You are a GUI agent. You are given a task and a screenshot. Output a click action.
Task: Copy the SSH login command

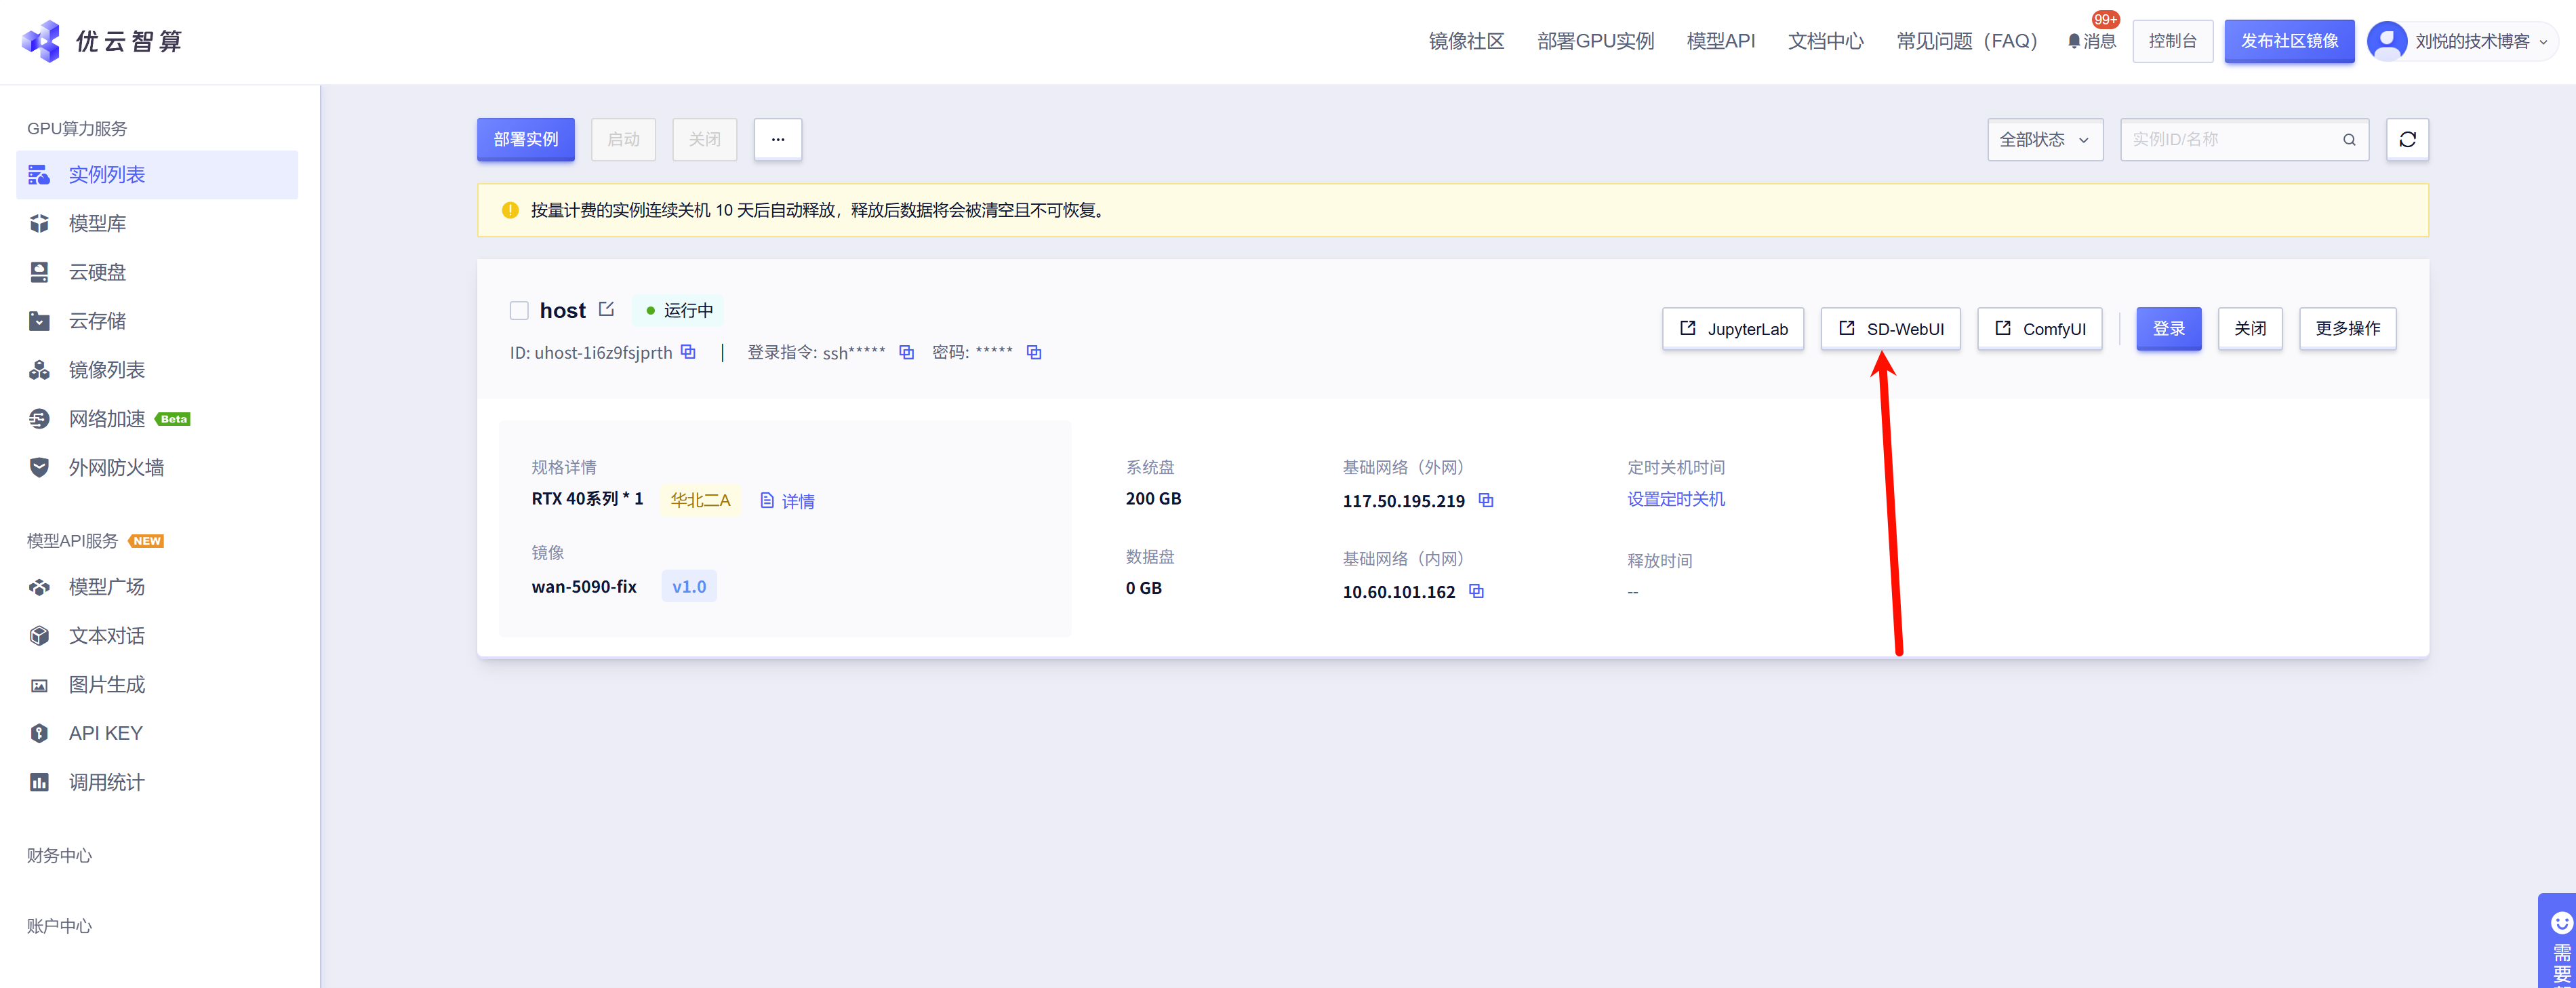pos(906,352)
